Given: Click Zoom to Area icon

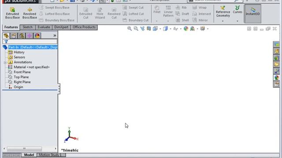Looking at the screenshot, I should click(136, 29).
